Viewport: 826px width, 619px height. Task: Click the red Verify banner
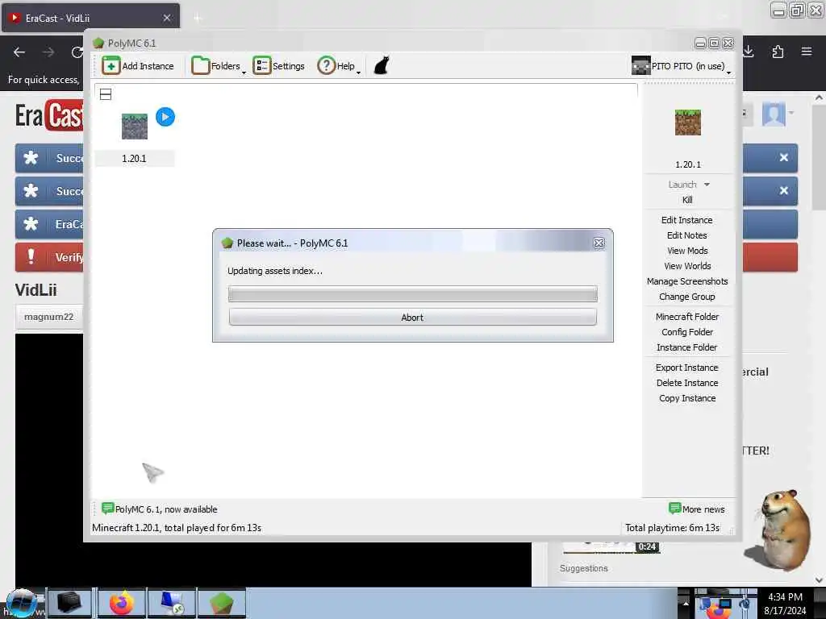(x=49, y=257)
